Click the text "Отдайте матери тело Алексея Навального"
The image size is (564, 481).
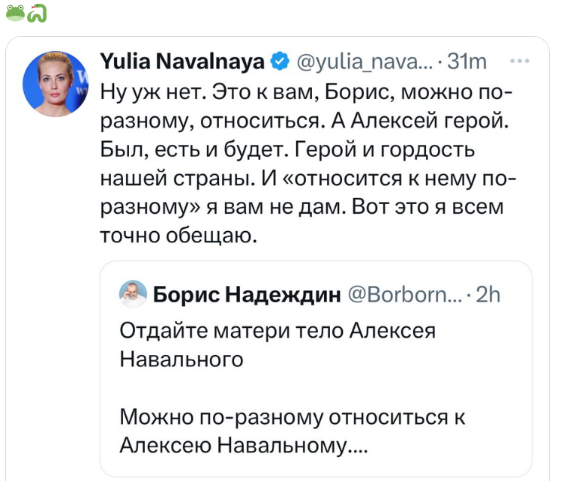277,344
